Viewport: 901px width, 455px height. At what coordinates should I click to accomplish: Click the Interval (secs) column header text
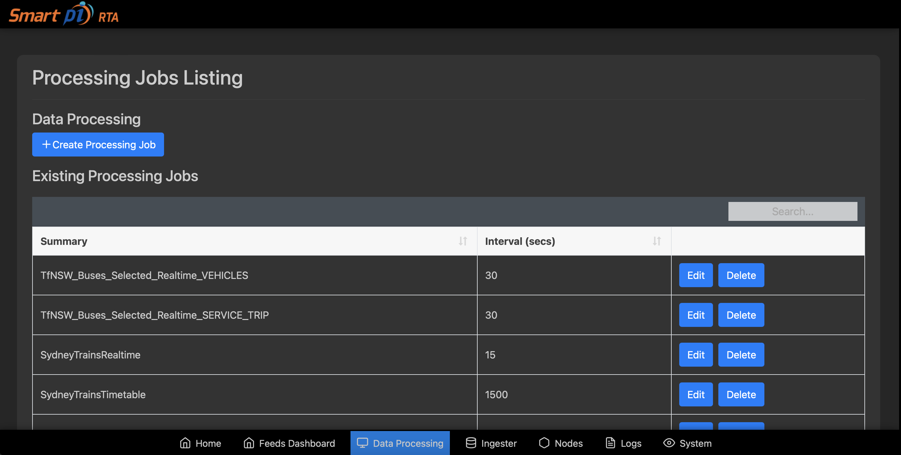pos(520,241)
